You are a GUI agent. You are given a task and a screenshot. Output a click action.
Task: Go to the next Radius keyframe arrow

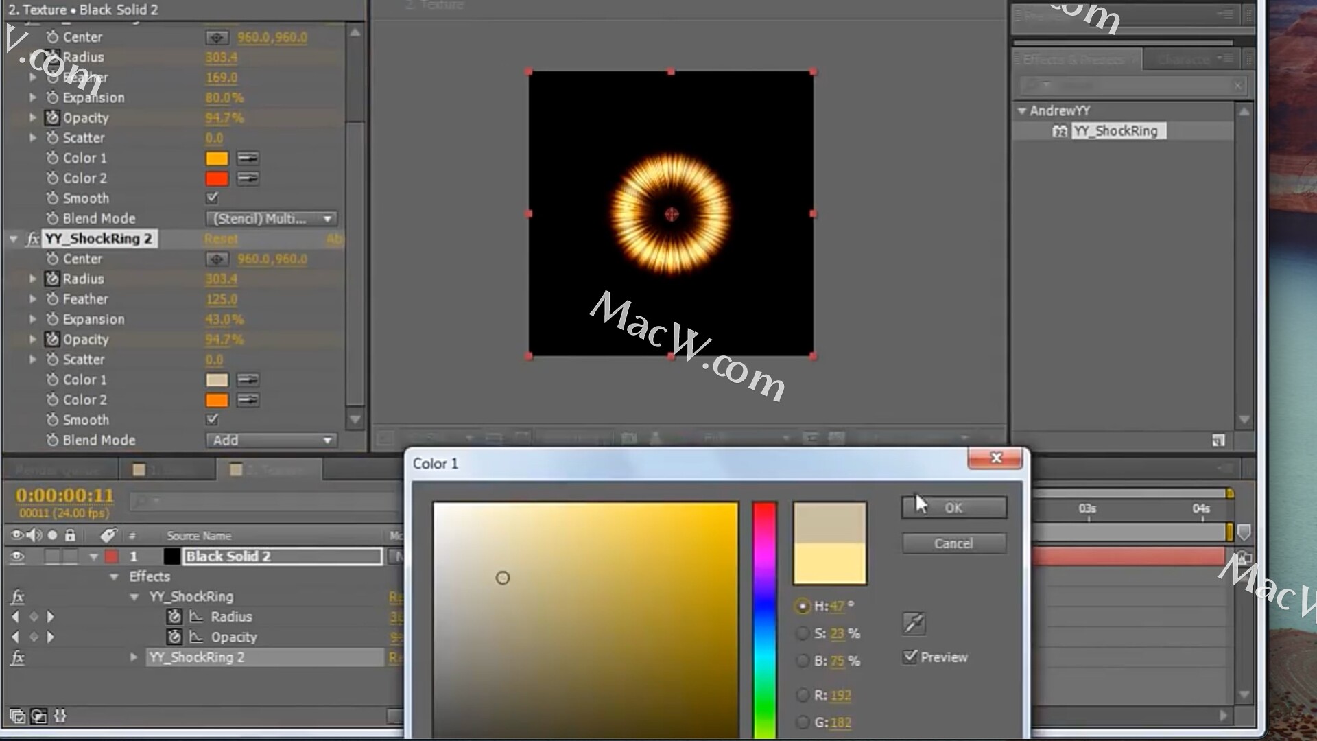[x=50, y=617]
